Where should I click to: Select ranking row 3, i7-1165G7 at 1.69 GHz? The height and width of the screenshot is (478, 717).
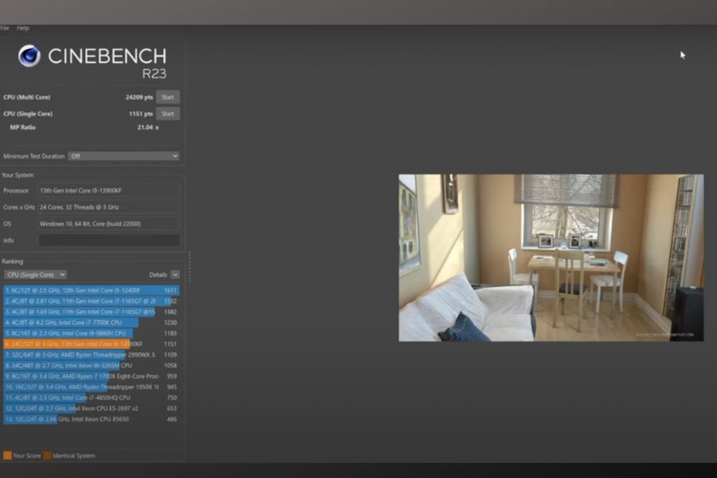91,311
